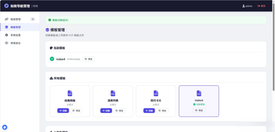Switch to 清爽列表 template with 切换
This screenshot has height=132, width=275.
click(106, 111)
